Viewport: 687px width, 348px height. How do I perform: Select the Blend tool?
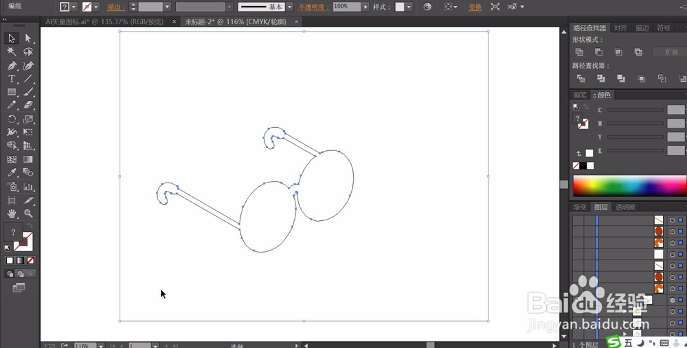(x=28, y=172)
